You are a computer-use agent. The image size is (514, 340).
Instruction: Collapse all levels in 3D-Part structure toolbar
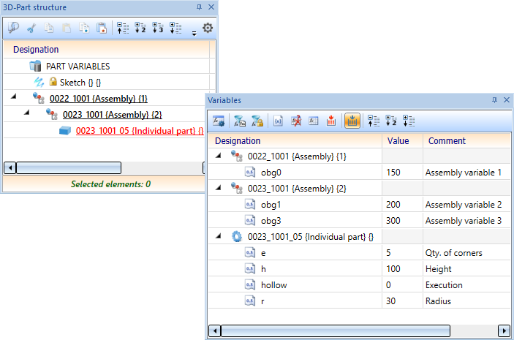click(123, 29)
